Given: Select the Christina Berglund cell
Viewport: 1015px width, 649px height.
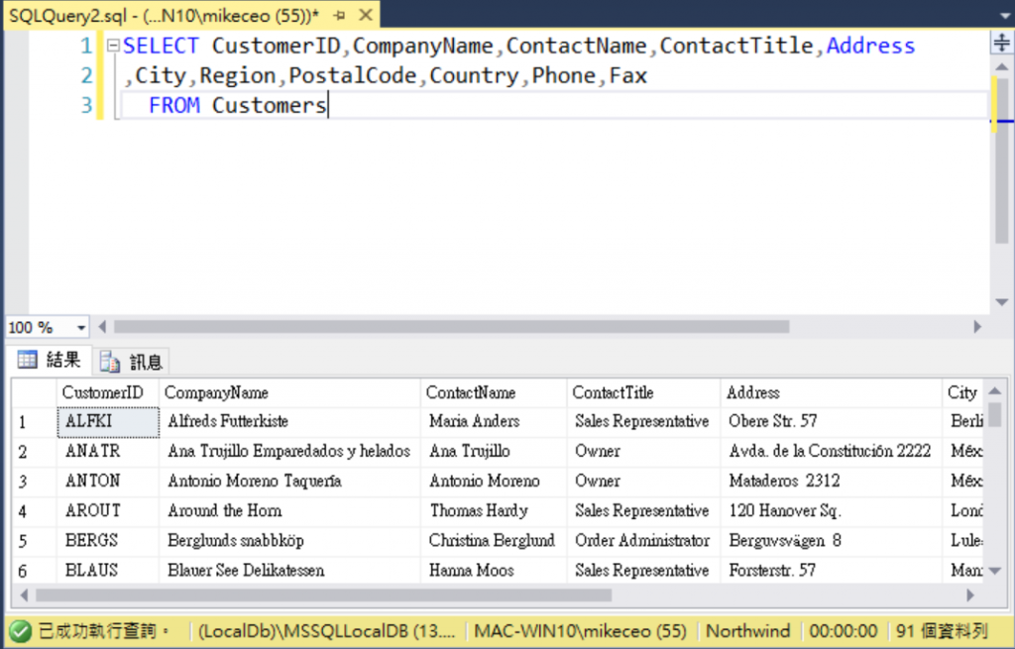Looking at the screenshot, I should [x=494, y=541].
